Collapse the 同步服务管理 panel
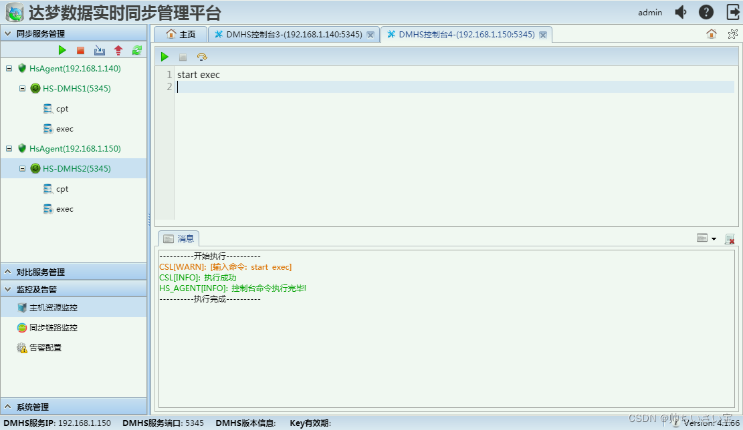This screenshot has width=743, height=430. 7,33
